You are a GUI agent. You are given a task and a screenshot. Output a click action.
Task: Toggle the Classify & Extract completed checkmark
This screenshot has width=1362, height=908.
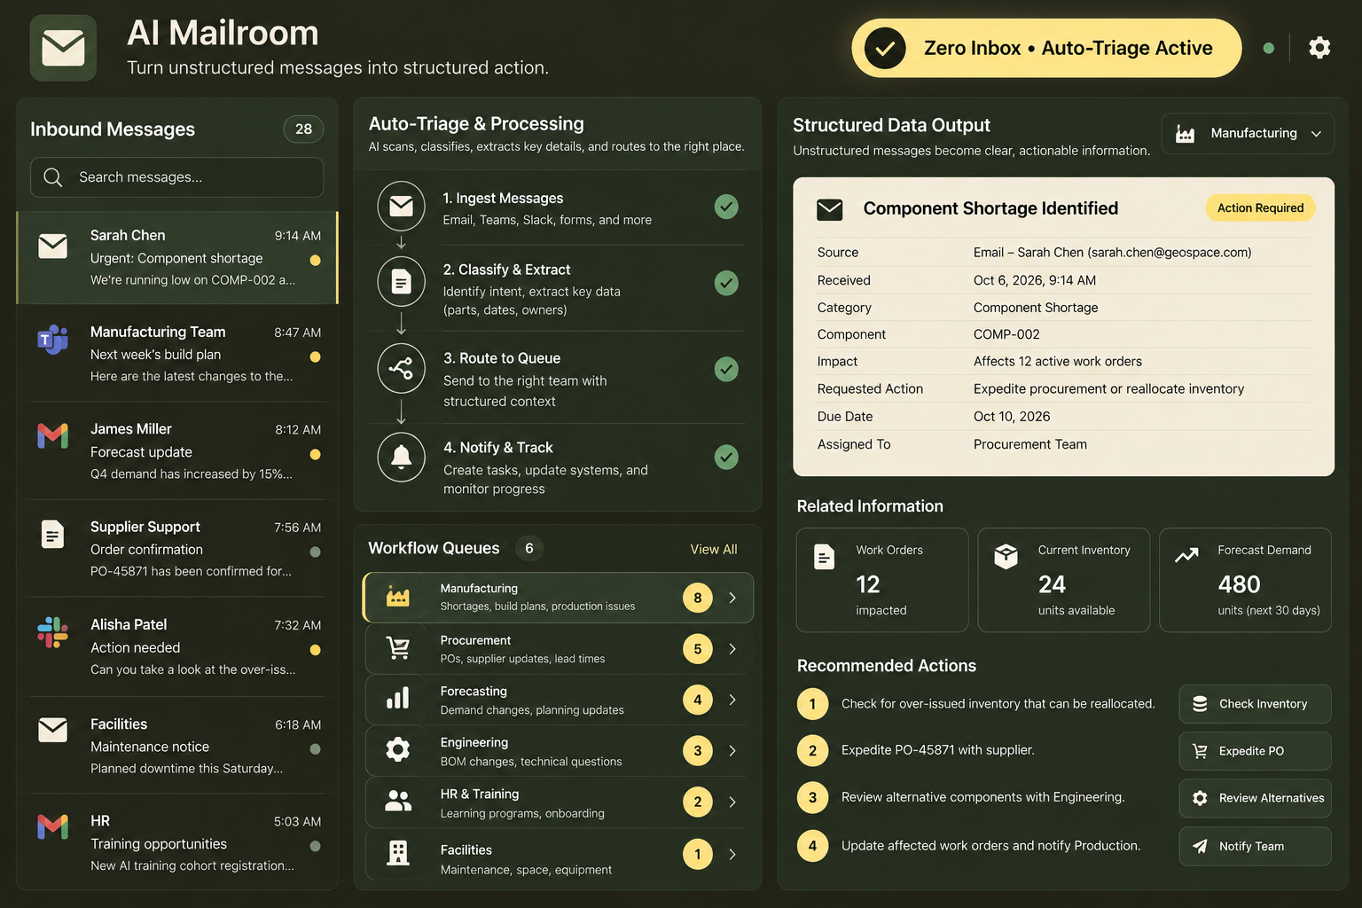[x=726, y=283]
